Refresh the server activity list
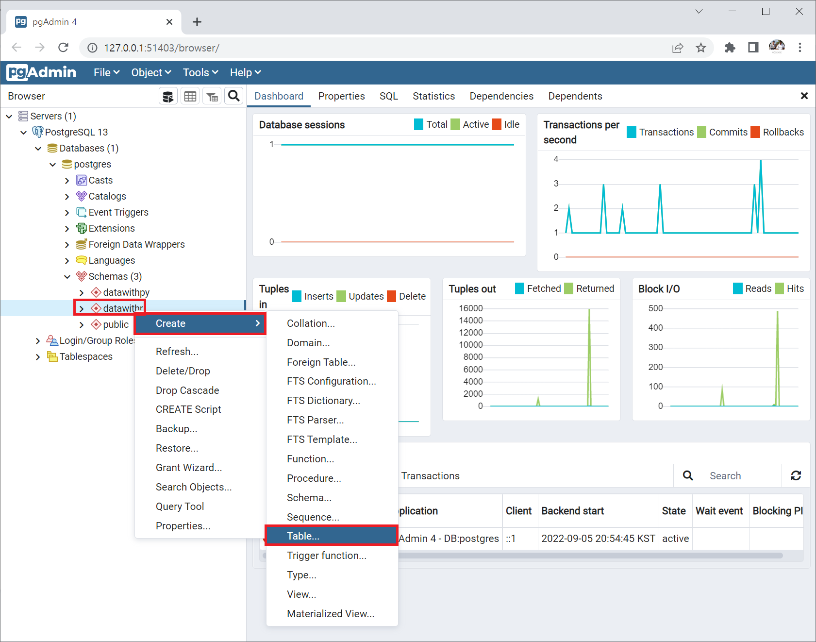Viewport: 816px width, 642px height. (796, 475)
